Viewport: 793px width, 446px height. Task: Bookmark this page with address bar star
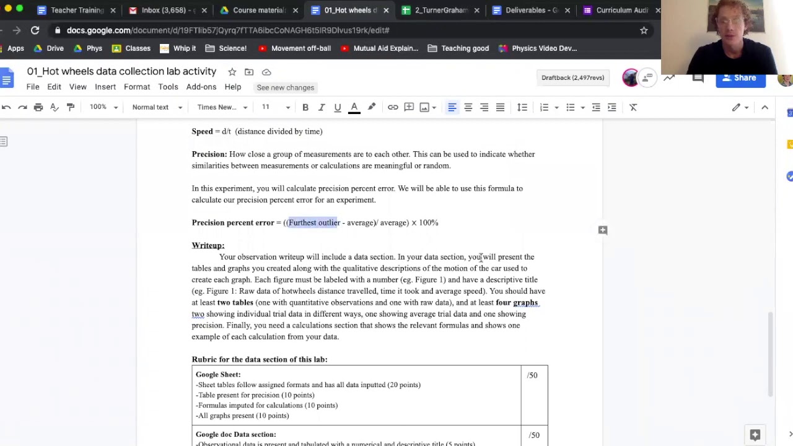click(644, 30)
